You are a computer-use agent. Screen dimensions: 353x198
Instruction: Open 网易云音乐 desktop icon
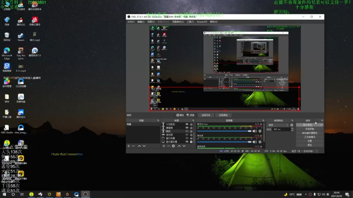pyautogui.click(x=35, y=21)
